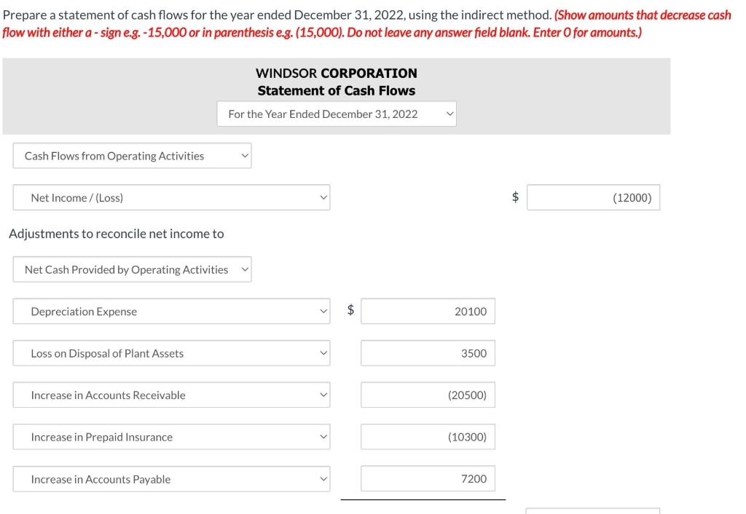Click the accounts receivable field showing (20500)

coord(428,395)
